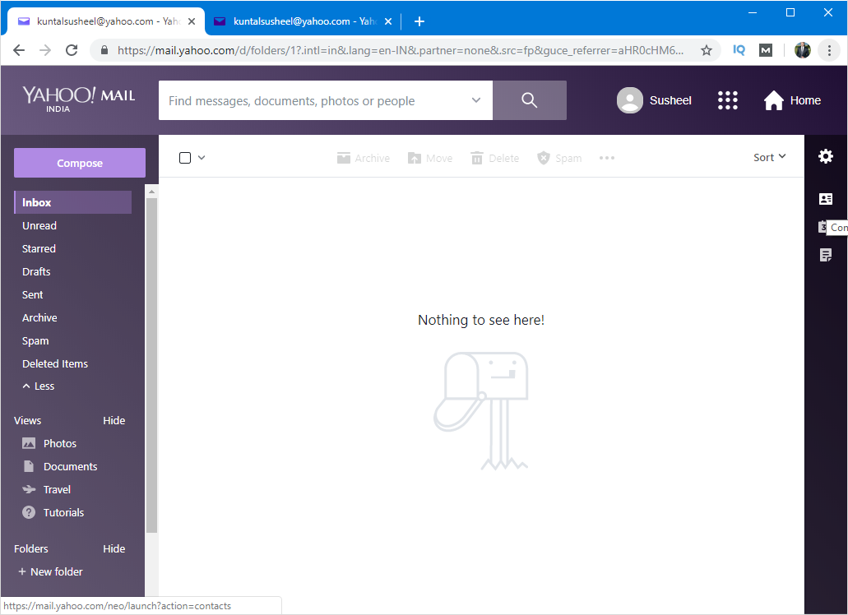The width and height of the screenshot is (848, 615).
Task: Open a new browser tab
Action: coord(419,21)
